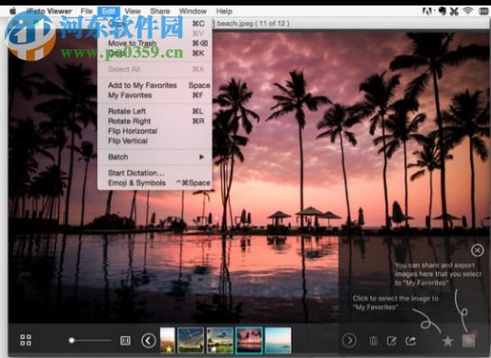Screen dimensions: 491x358
Task: Click the trash icon in bottom toolbar
Action: tap(373, 341)
